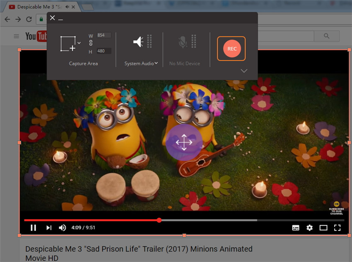The width and height of the screenshot is (352, 262).
Task: Enter full screen in the player
Action: [x=338, y=228]
